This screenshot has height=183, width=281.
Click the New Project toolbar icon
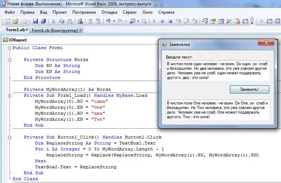7,21
